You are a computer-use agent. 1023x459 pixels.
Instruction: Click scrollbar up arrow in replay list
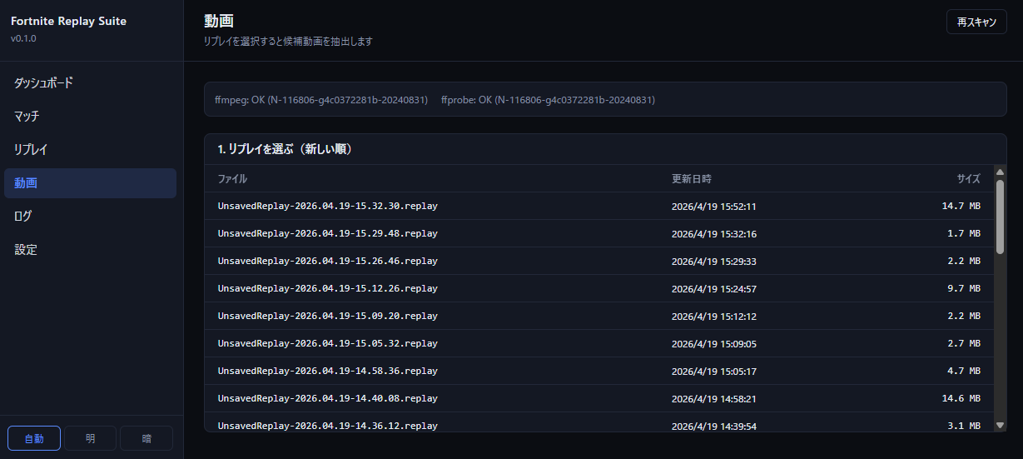pyautogui.click(x=1000, y=172)
